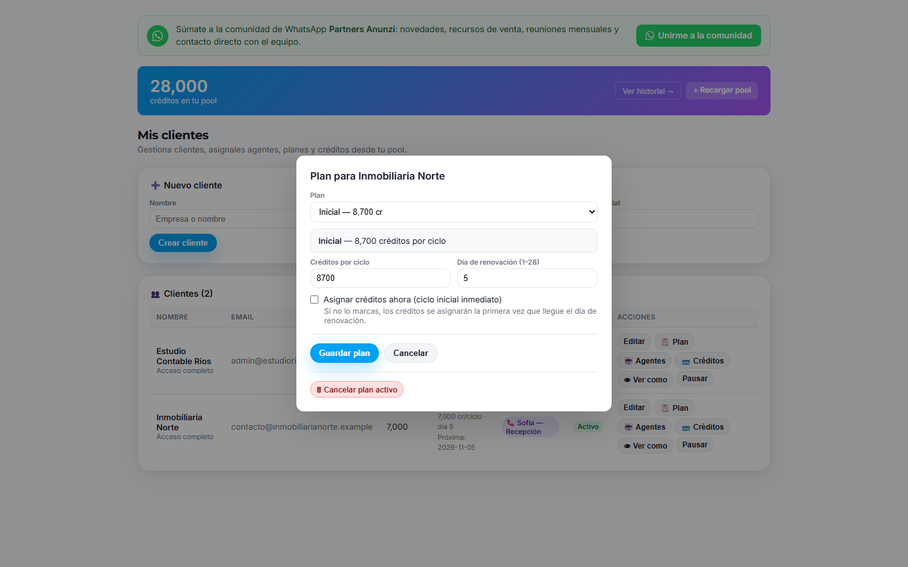Open Créditos for Estudio Contable Ríos
This screenshot has height=567, width=908.
coord(702,361)
